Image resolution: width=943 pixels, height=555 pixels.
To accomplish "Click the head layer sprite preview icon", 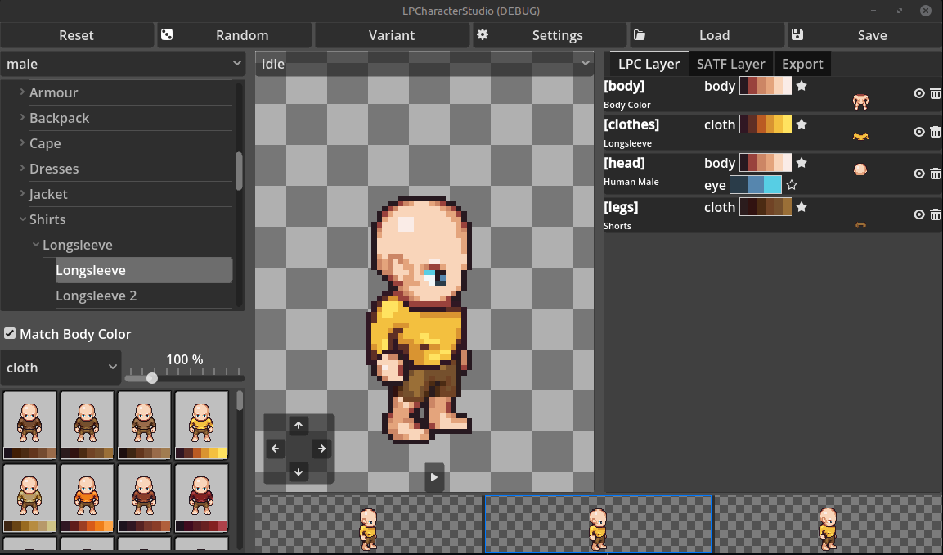I will [860, 169].
